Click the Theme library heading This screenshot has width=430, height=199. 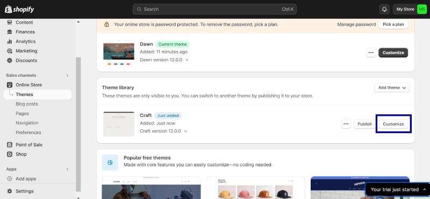tap(118, 87)
